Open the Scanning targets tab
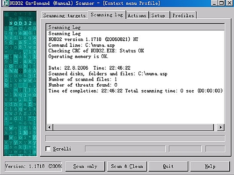234x175 pixels. pos(65,15)
